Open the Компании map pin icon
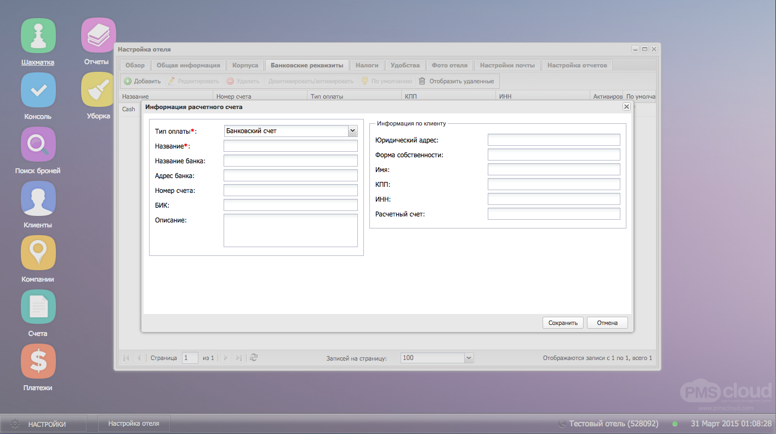Screen dimensions: 776x434 [x=38, y=253]
